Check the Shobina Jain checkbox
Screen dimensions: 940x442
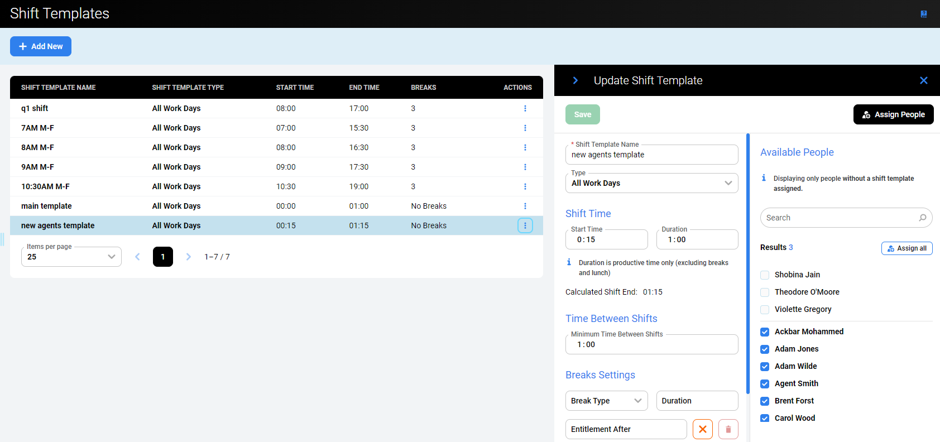(765, 275)
